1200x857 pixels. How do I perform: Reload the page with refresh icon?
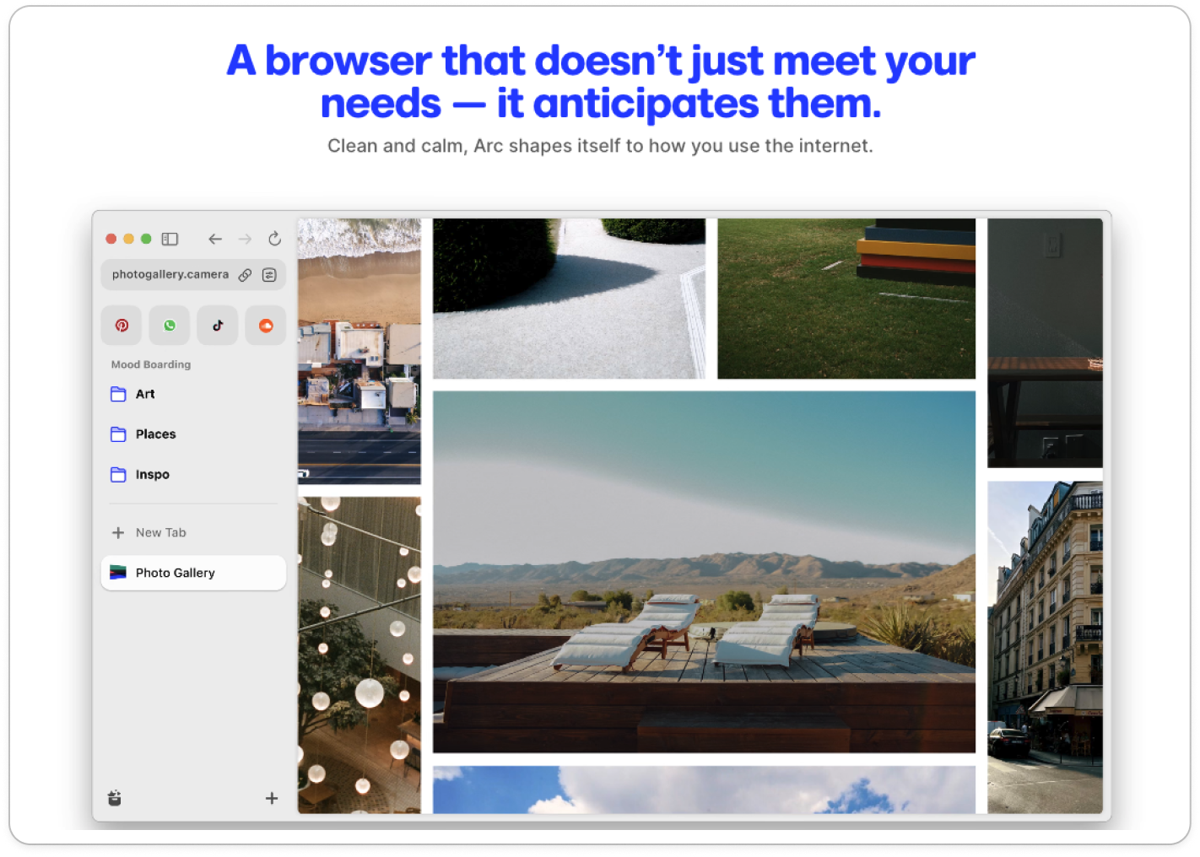point(274,239)
